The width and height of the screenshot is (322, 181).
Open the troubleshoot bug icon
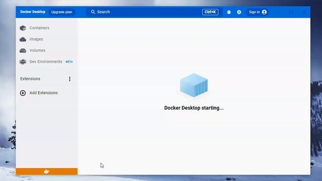pos(229,12)
